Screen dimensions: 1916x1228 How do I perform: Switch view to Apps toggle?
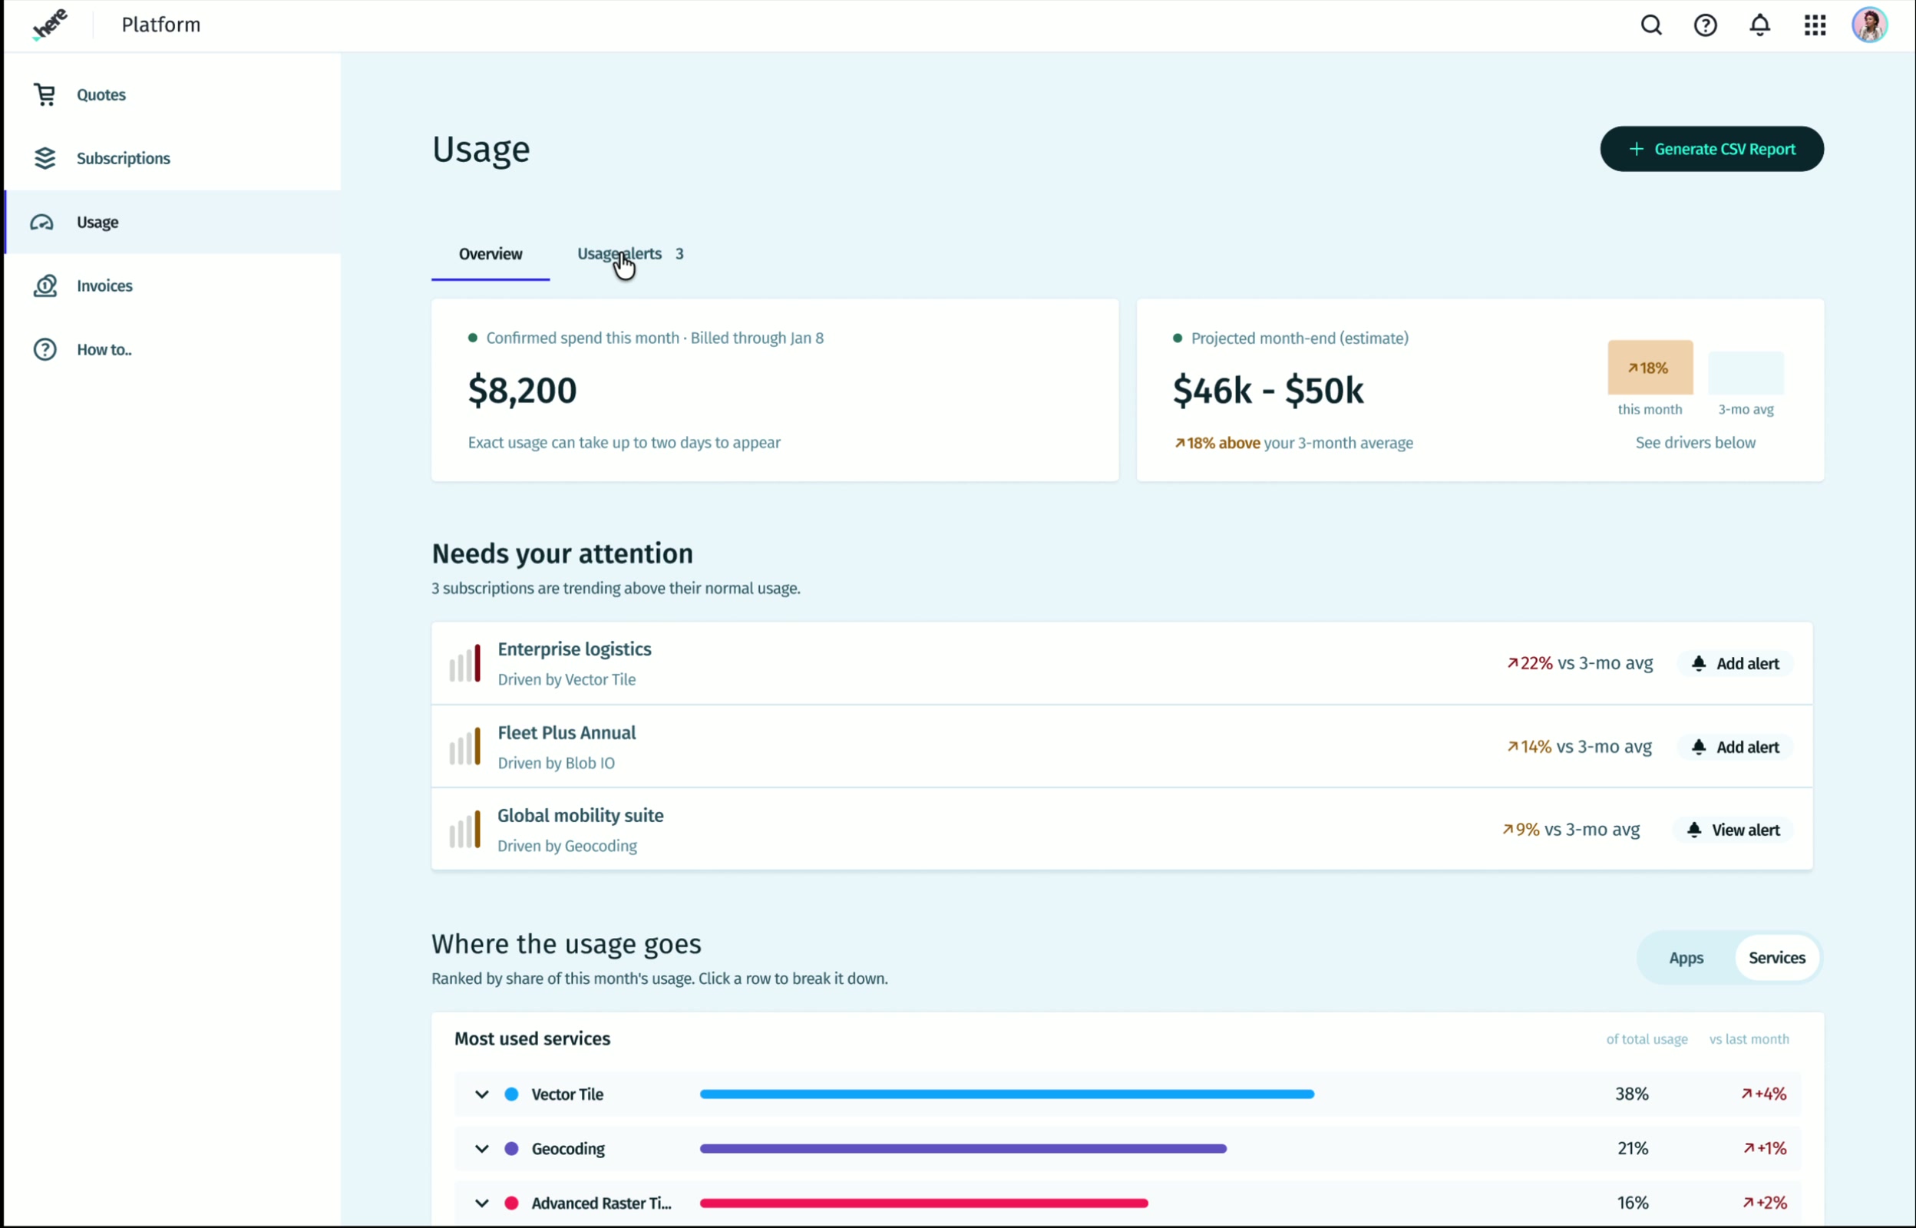click(1686, 958)
